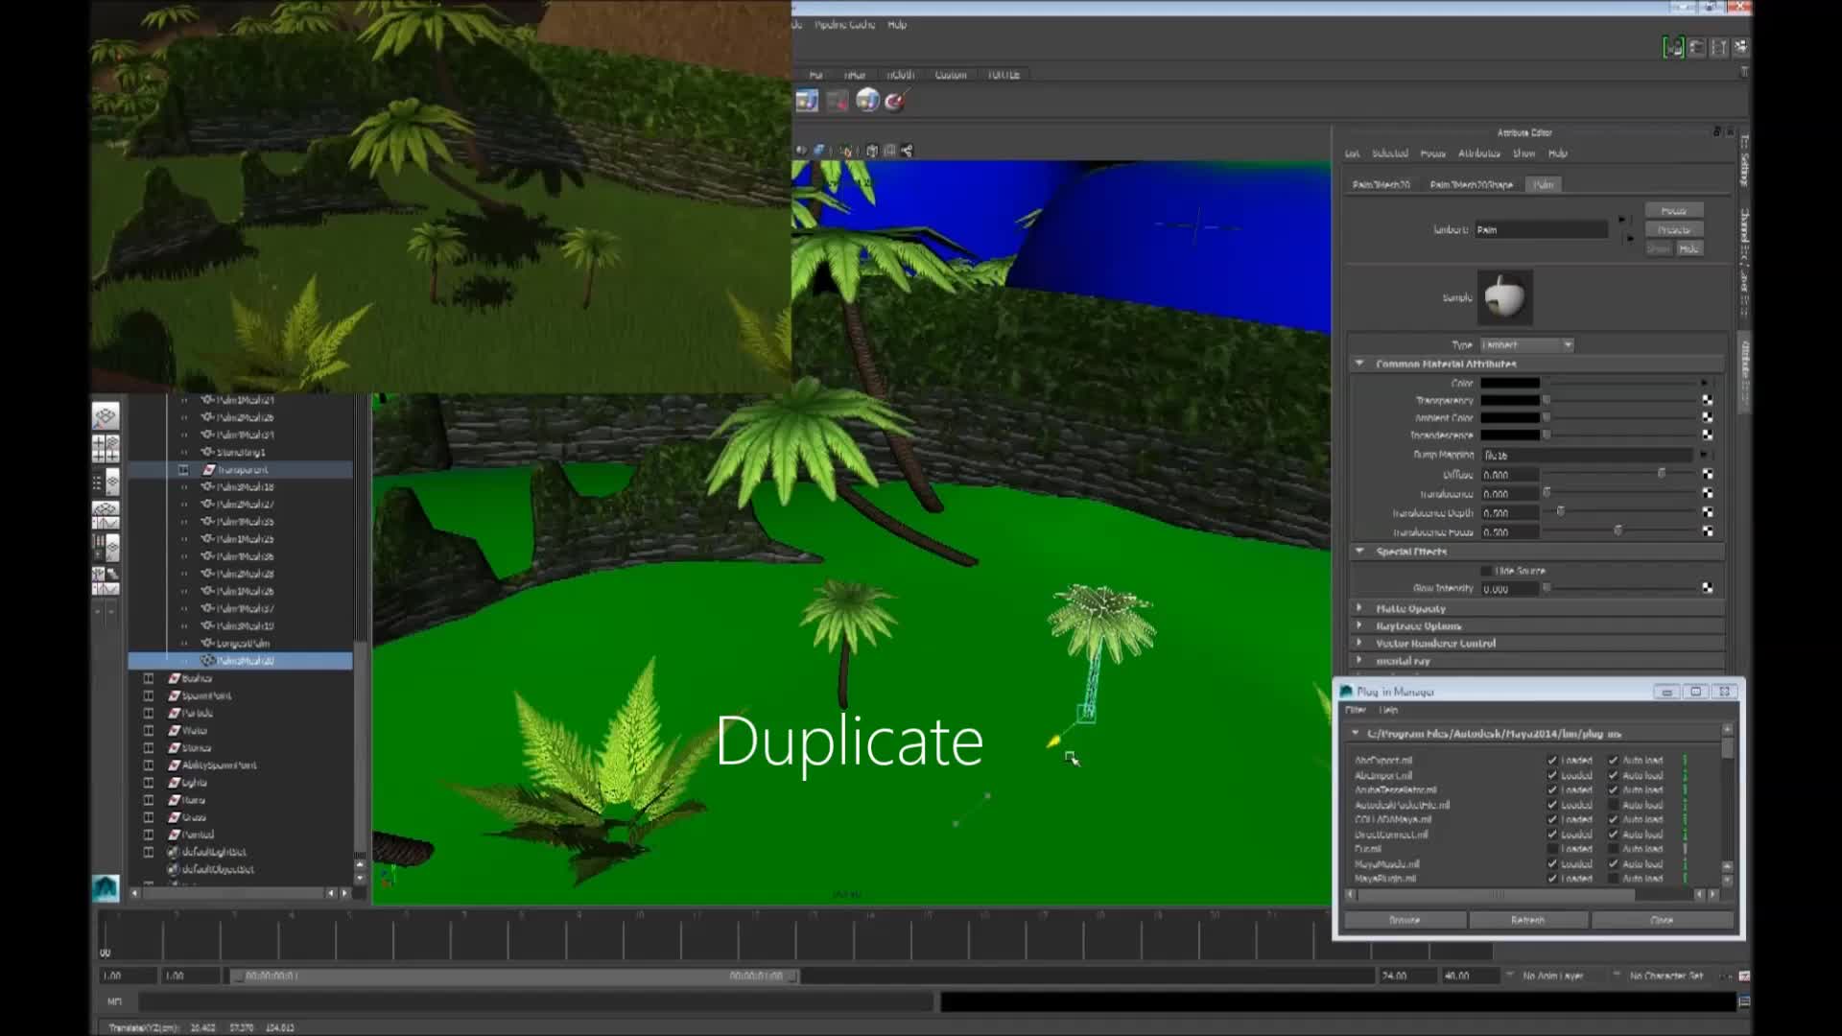
Task: Click the Maya logo icon at bottom of toolbox
Action: click(x=106, y=890)
